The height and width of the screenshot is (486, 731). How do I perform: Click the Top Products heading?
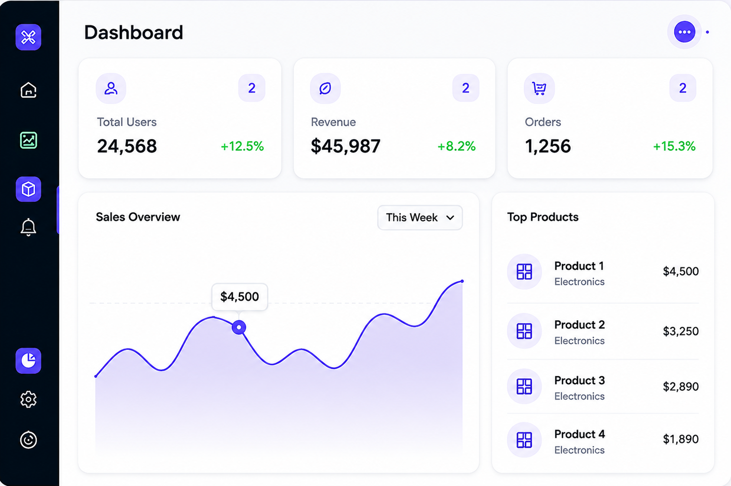[x=543, y=217]
